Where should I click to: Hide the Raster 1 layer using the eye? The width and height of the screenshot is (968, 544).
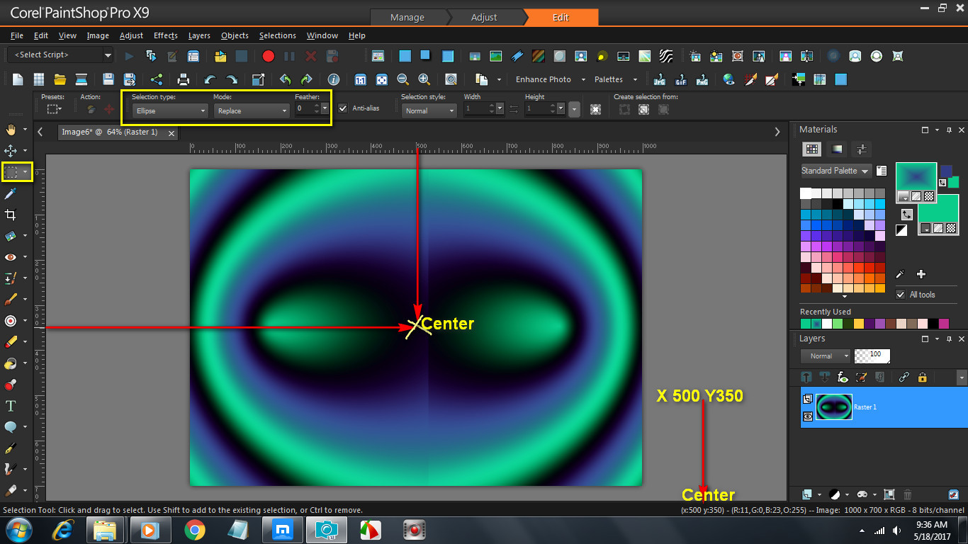808,416
